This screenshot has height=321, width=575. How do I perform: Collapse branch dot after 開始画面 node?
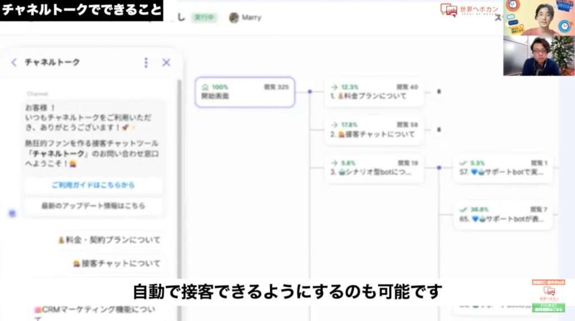click(x=310, y=91)
